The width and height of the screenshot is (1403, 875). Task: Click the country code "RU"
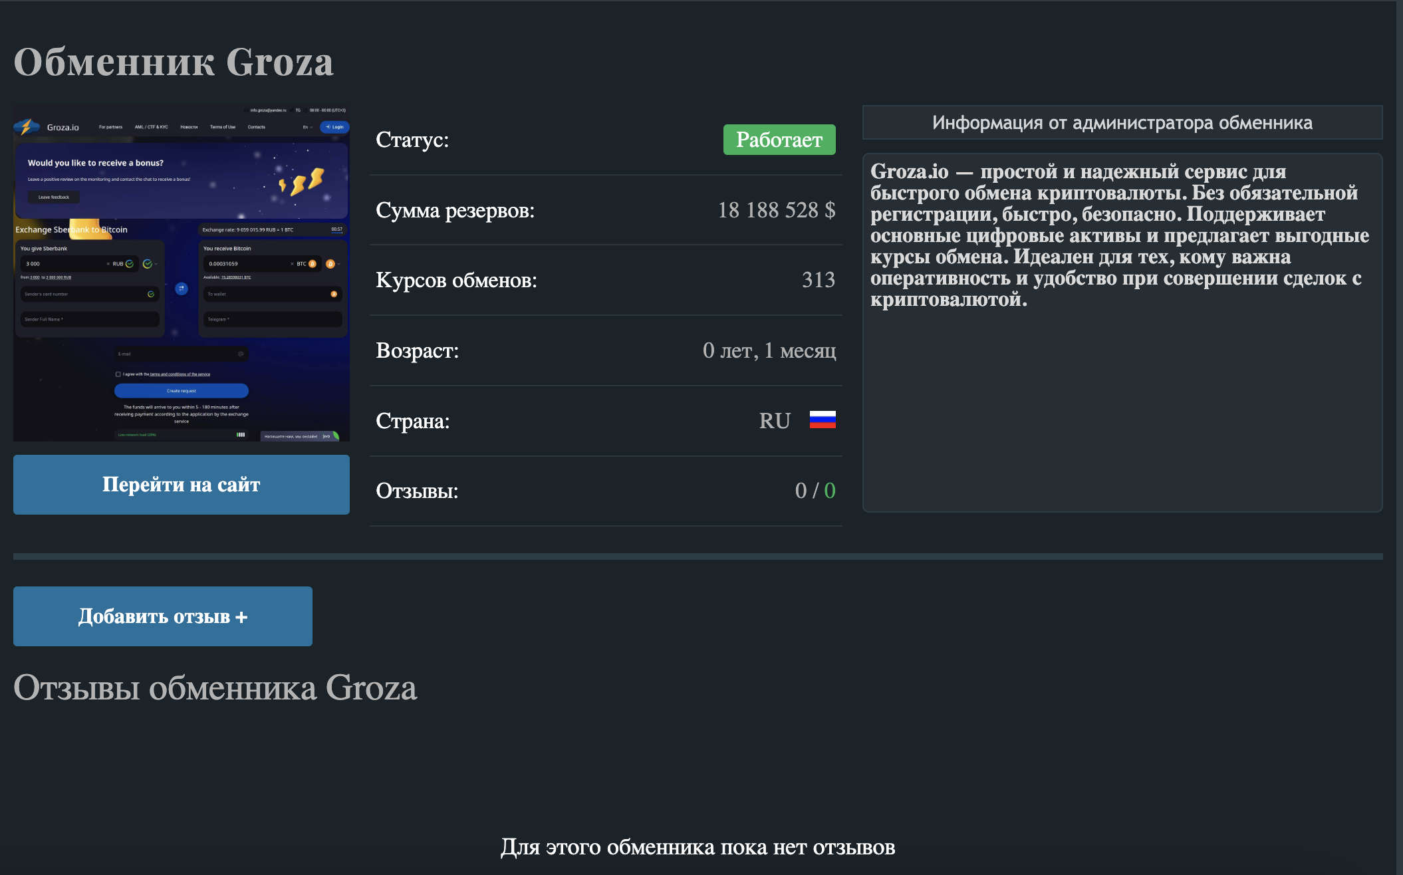pyautogui.click(x=775, y=421)
